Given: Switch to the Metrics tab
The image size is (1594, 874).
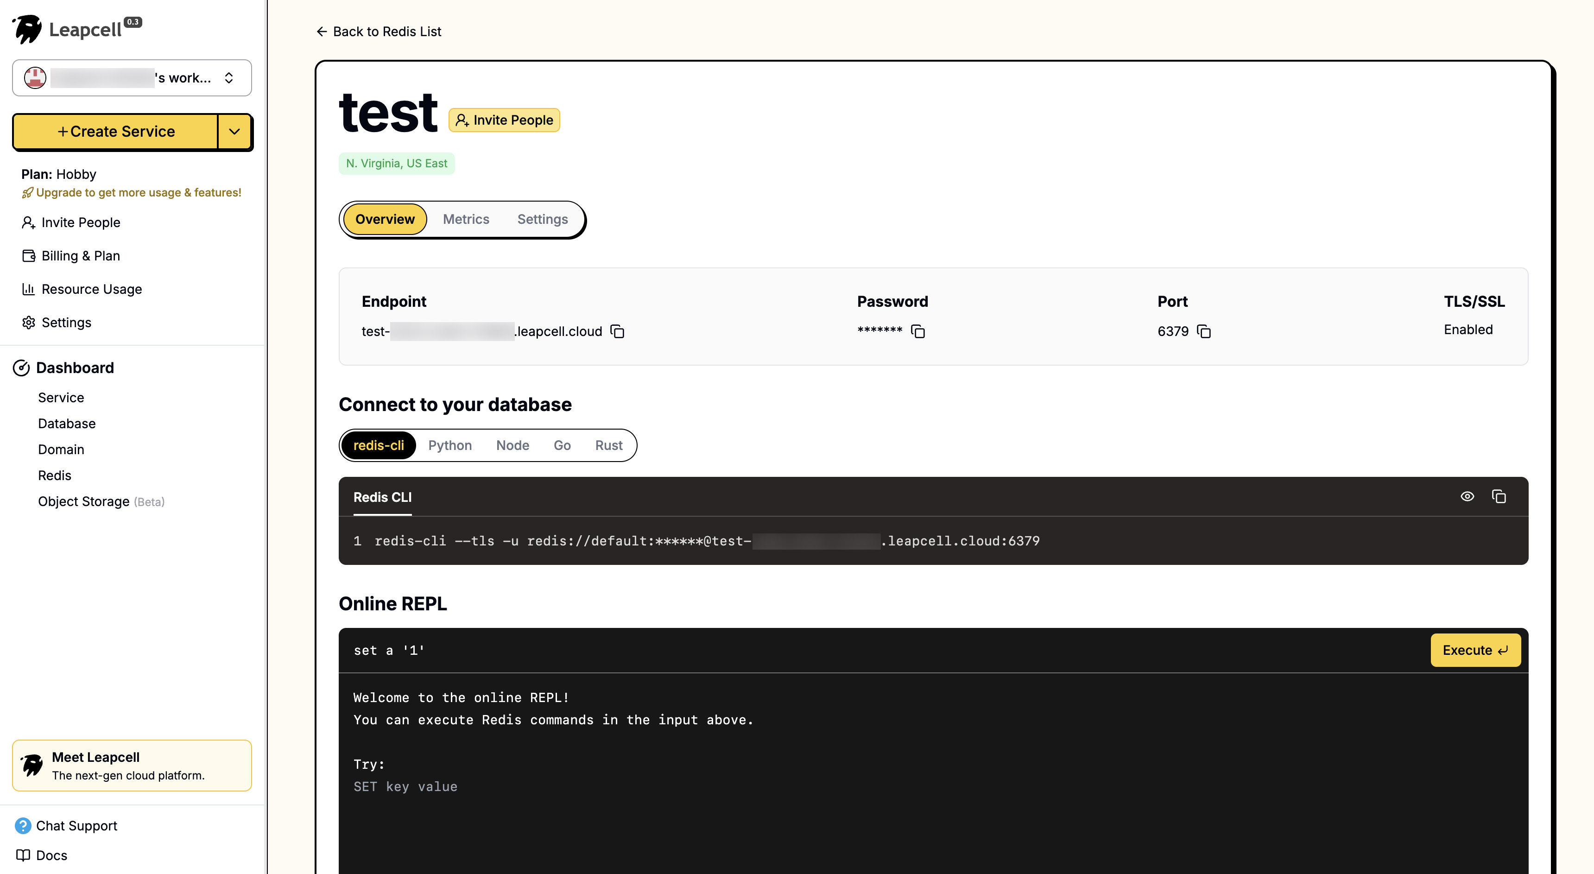Looking at the screenshot, I should (466, 219).
